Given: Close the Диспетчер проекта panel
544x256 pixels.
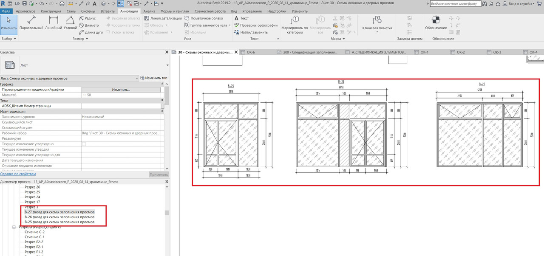Looking at the screenshot, I should click(x=167, y=182).
